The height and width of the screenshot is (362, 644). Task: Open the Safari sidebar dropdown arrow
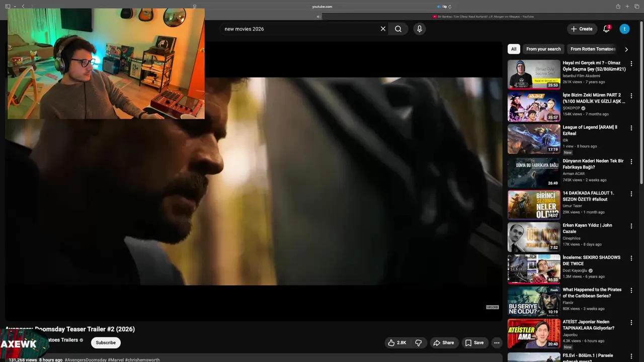click(15, 7)
